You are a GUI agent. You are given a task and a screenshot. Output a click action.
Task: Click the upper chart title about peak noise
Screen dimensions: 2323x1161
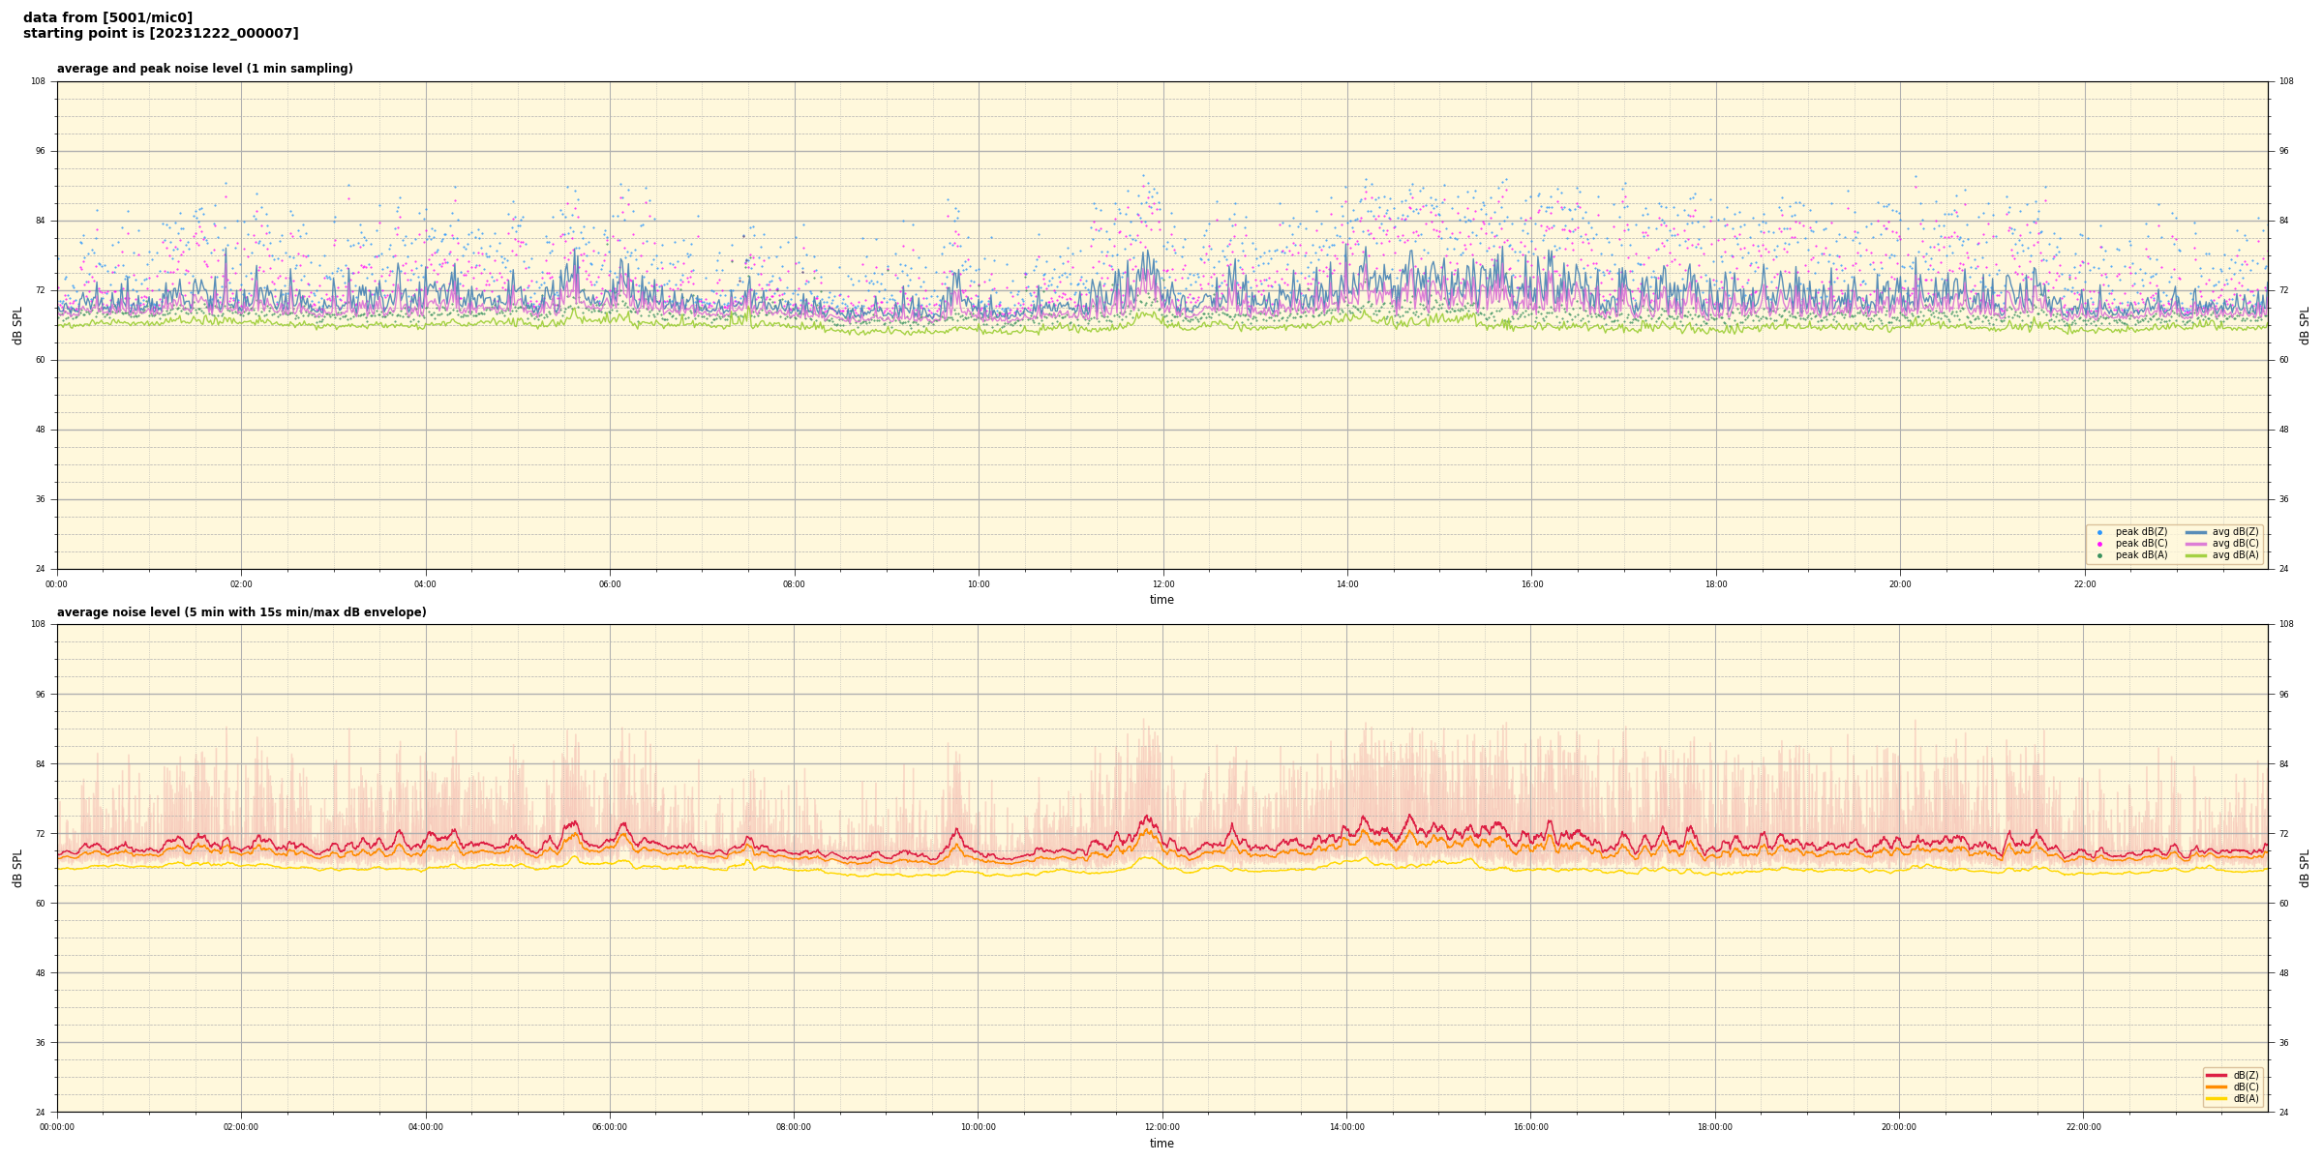click(x=204, y=69)
